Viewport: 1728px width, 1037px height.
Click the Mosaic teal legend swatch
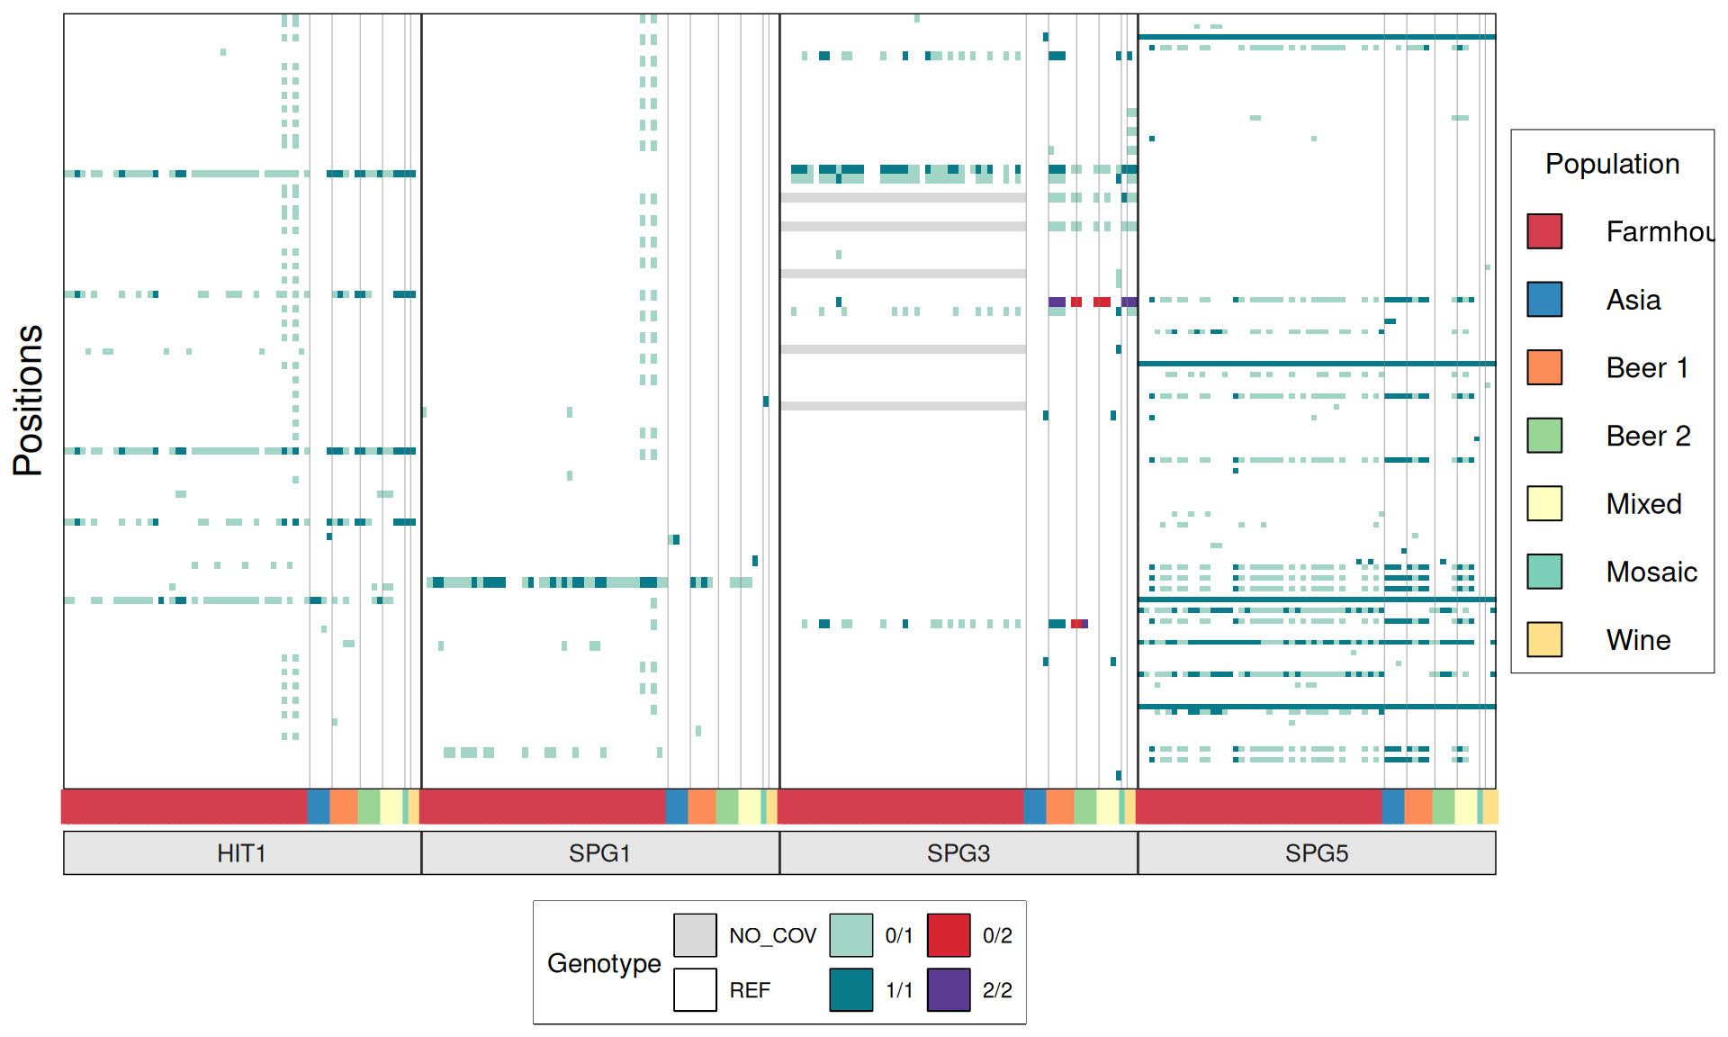(x=1544, y=572)
